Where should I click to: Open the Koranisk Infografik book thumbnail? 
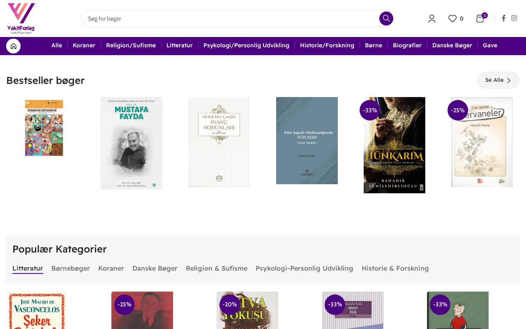coord(44,128)
